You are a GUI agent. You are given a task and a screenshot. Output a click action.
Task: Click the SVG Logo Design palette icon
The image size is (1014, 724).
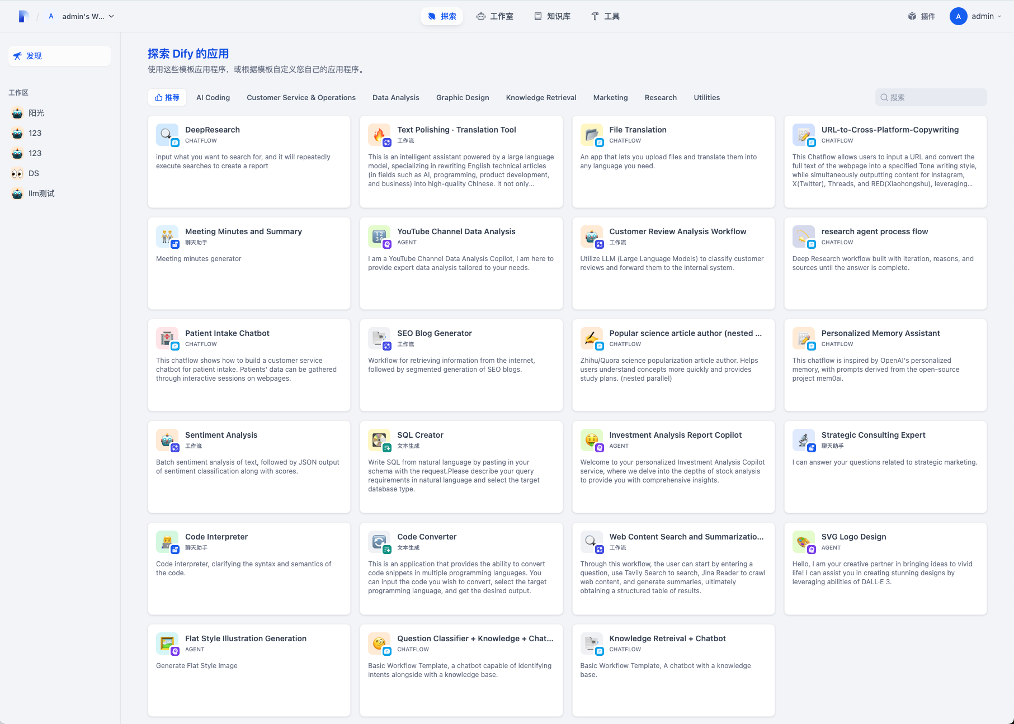point(803,542)
